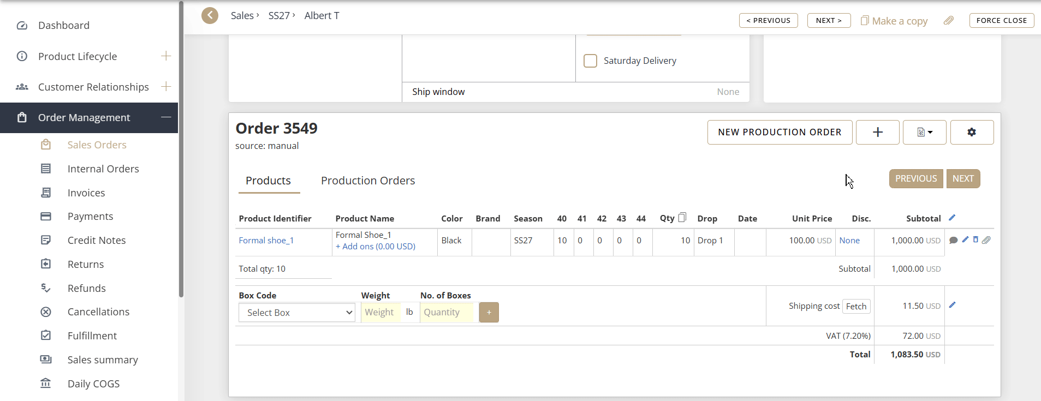The height and width of the screenshot is (401, 1041).
Task: Open the Formal shoe_1 product link
Action: (x=266, y=241)
